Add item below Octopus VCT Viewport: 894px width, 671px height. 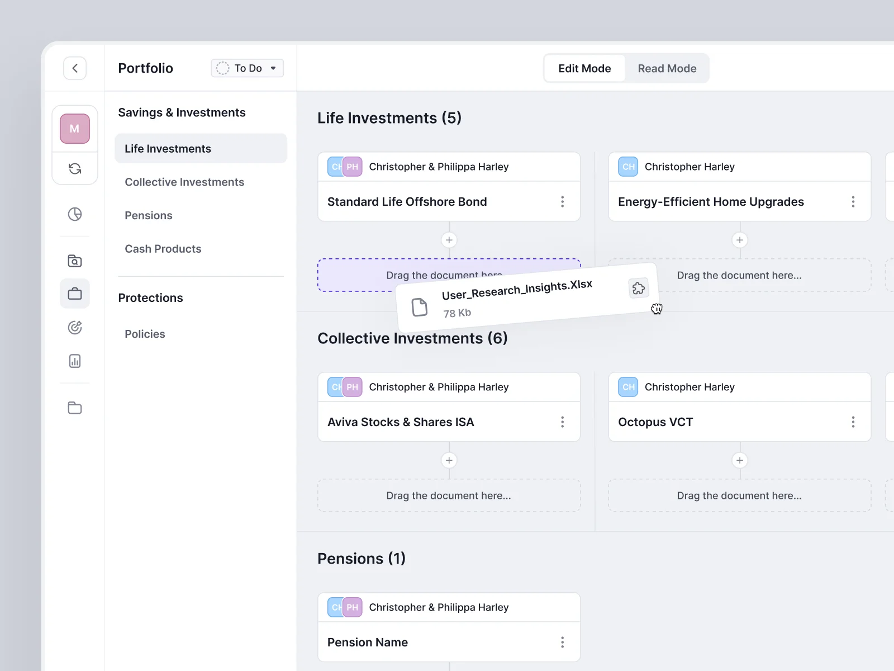pyautogui.click(x=740, y=460)
